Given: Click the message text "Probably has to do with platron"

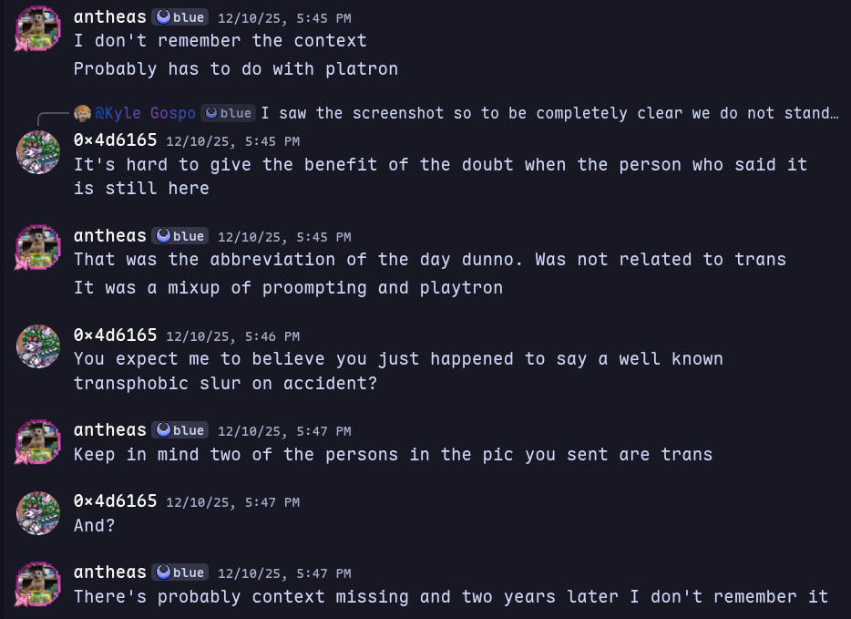Looking at the screenshot, I should tap(235, 68).
